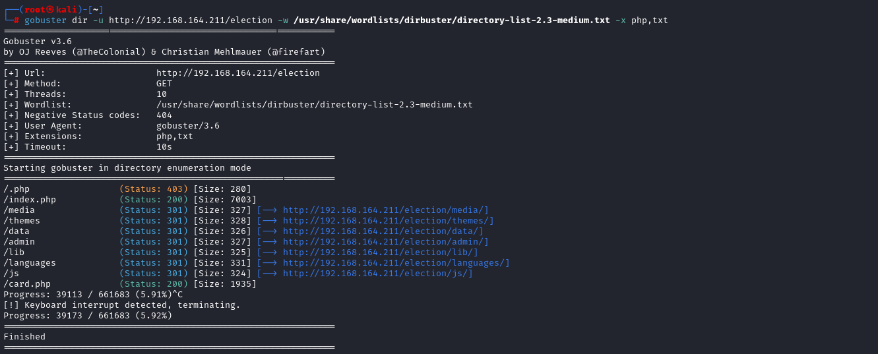Click the Url value in the gobuster settings

pos(237,73)
